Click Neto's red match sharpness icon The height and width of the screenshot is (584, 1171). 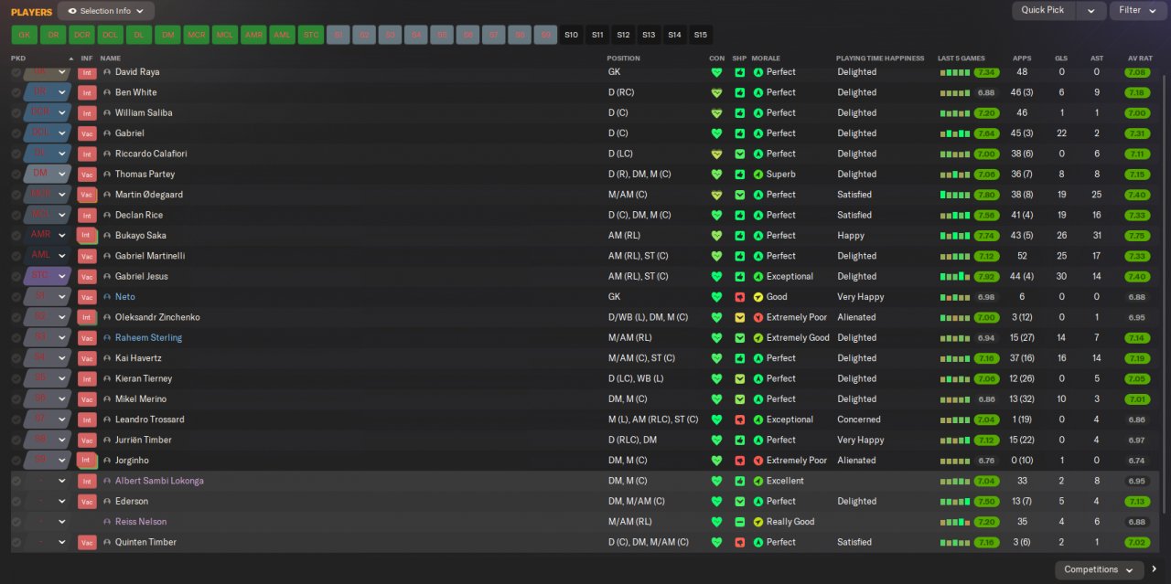[x=740, y=297]
